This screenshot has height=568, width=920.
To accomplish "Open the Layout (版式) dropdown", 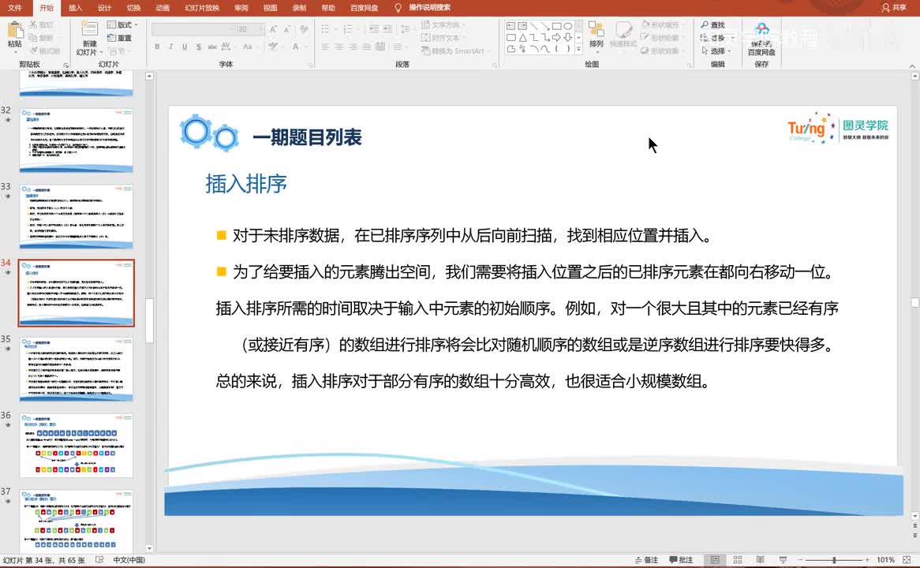I will coord(122,24).
